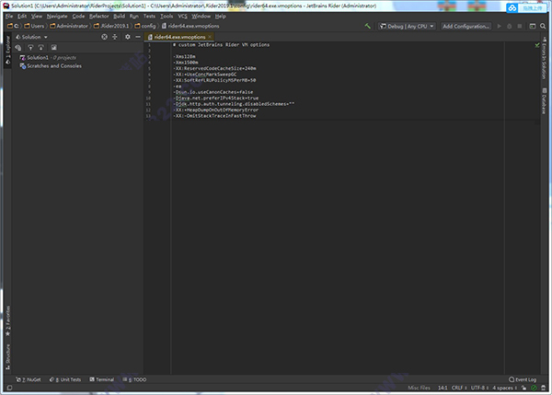Open the Build menu
The width and height of the screenshot is (552, 395).
119,17
